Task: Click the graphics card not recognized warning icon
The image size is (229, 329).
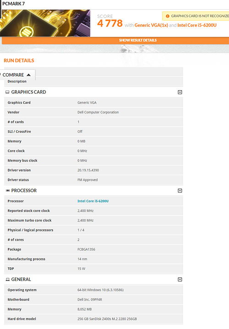Action: click(168, 16)
